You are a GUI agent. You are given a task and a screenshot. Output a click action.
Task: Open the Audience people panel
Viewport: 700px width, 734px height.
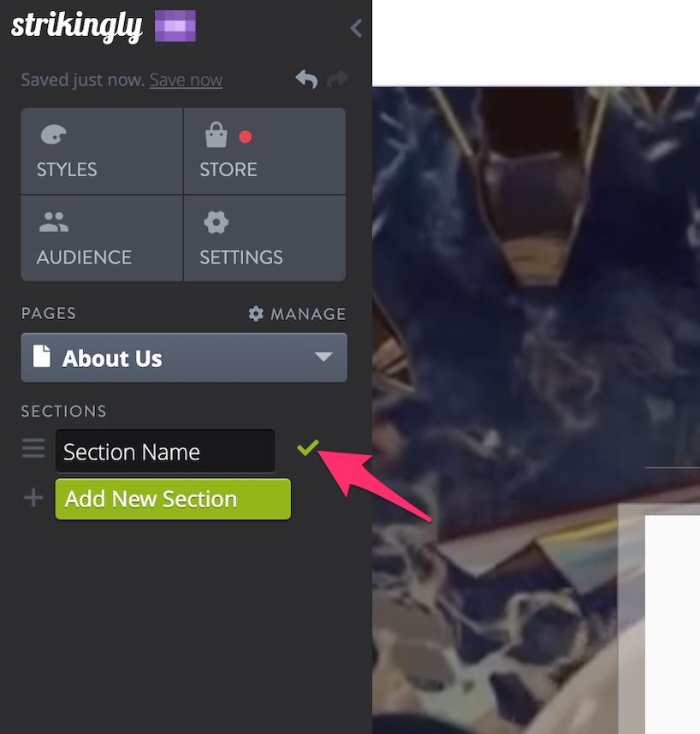(102, 239)
